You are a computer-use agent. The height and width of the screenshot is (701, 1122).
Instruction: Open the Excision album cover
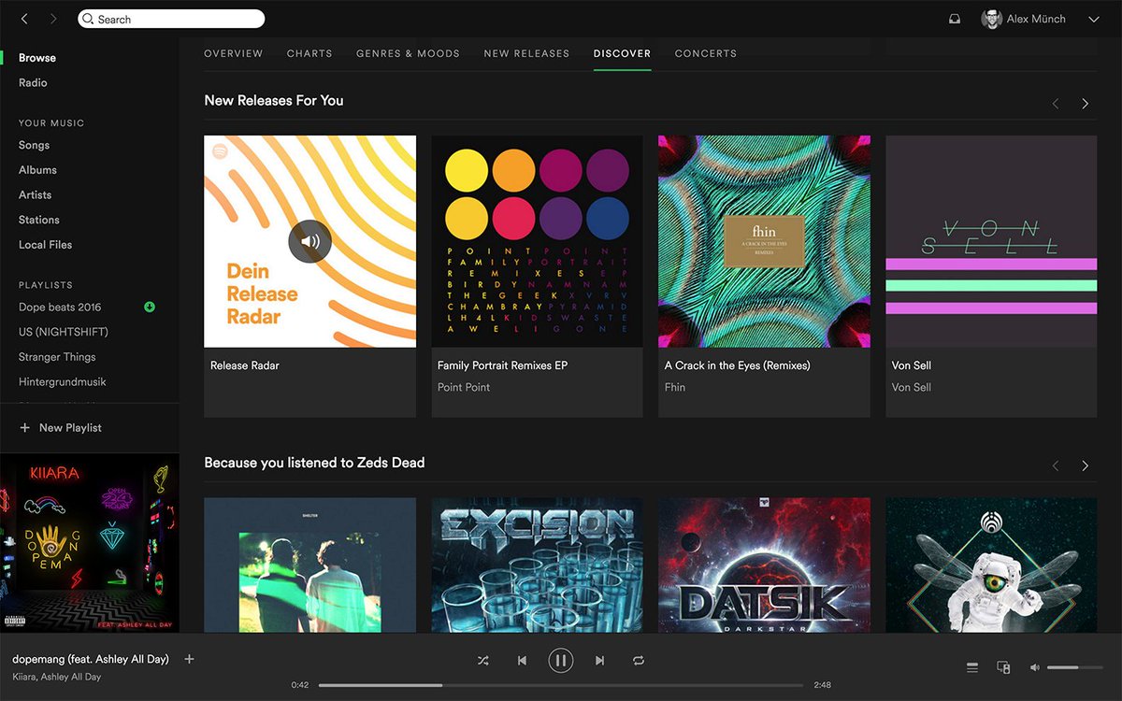pos(537,565)
